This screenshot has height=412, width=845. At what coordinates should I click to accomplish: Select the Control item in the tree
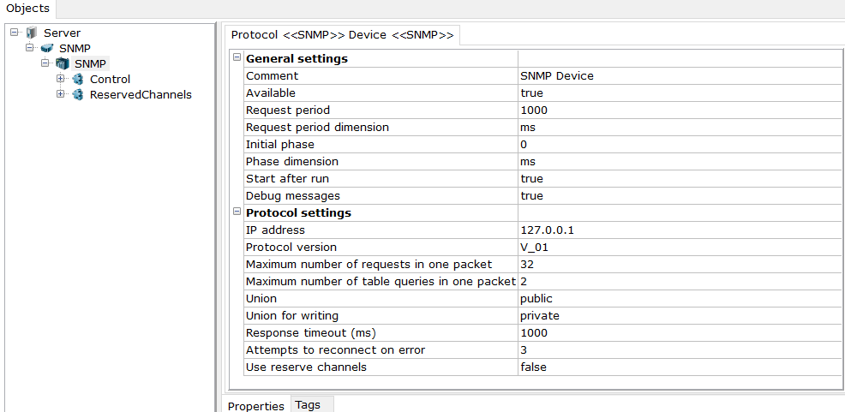[110, 79]
